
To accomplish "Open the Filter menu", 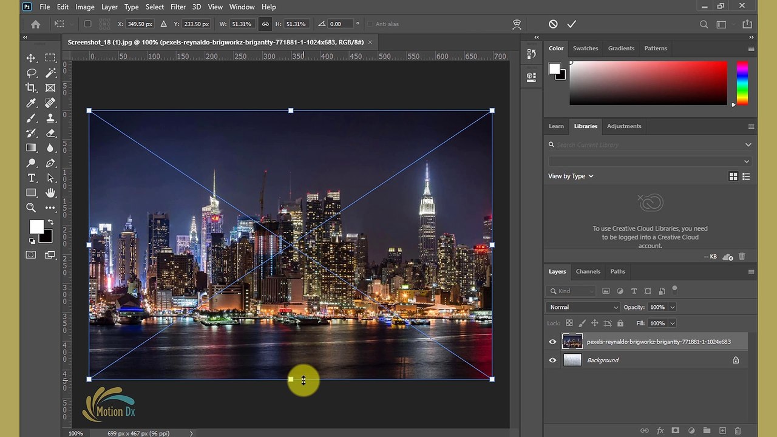I will 178,7.
